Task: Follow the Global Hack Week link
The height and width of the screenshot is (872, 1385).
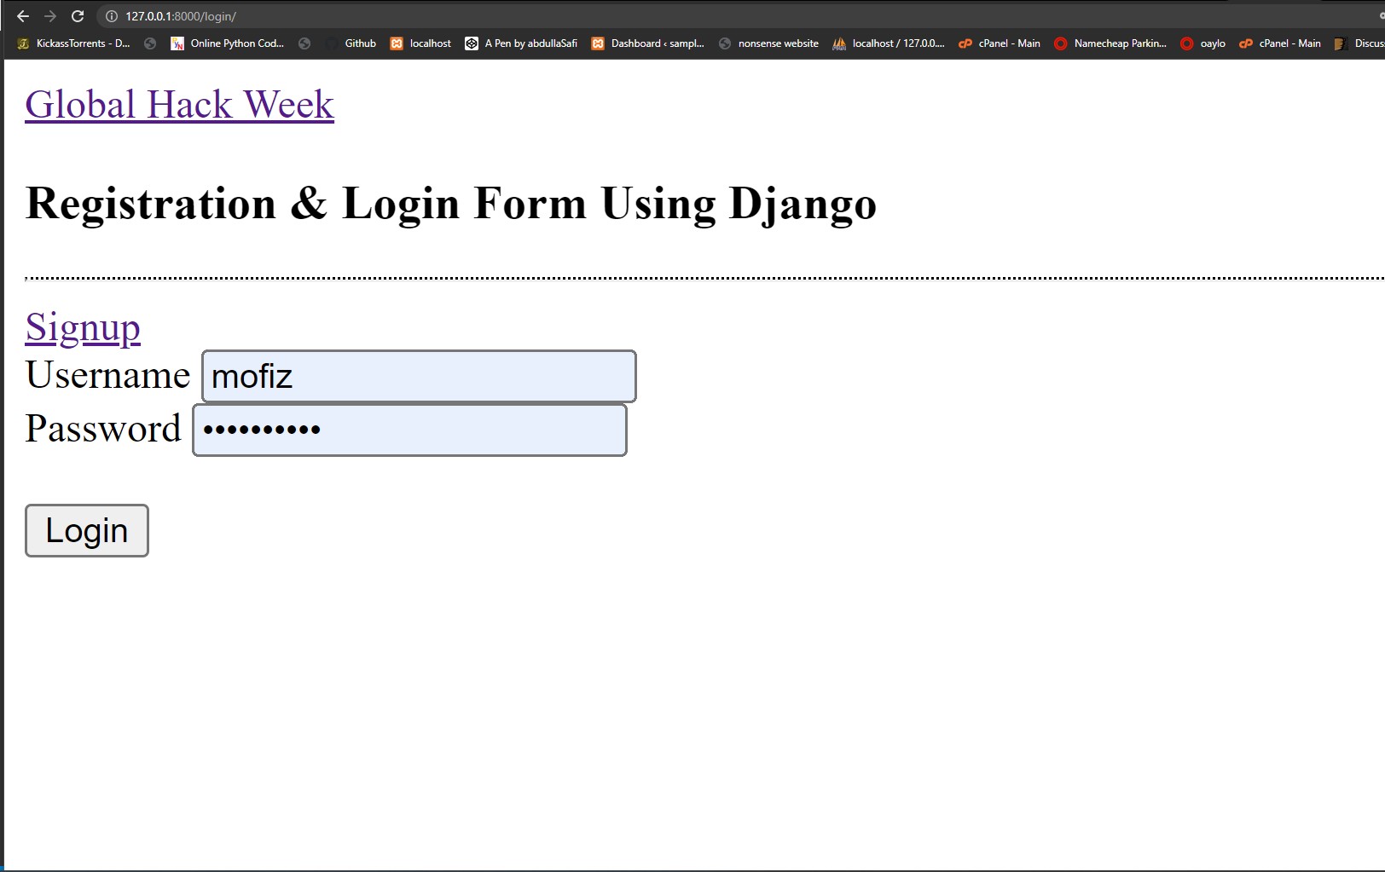Action: (x=180, y=105)
